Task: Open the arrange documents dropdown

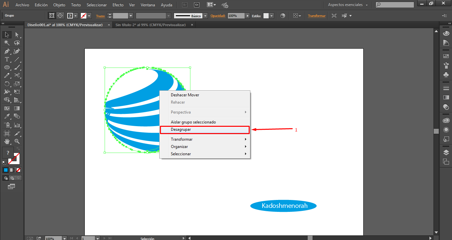Action: coord(211,5)
